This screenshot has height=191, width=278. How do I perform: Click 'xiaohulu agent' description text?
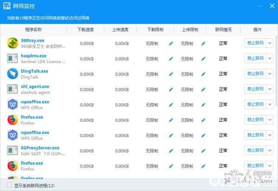pos(35,92)
